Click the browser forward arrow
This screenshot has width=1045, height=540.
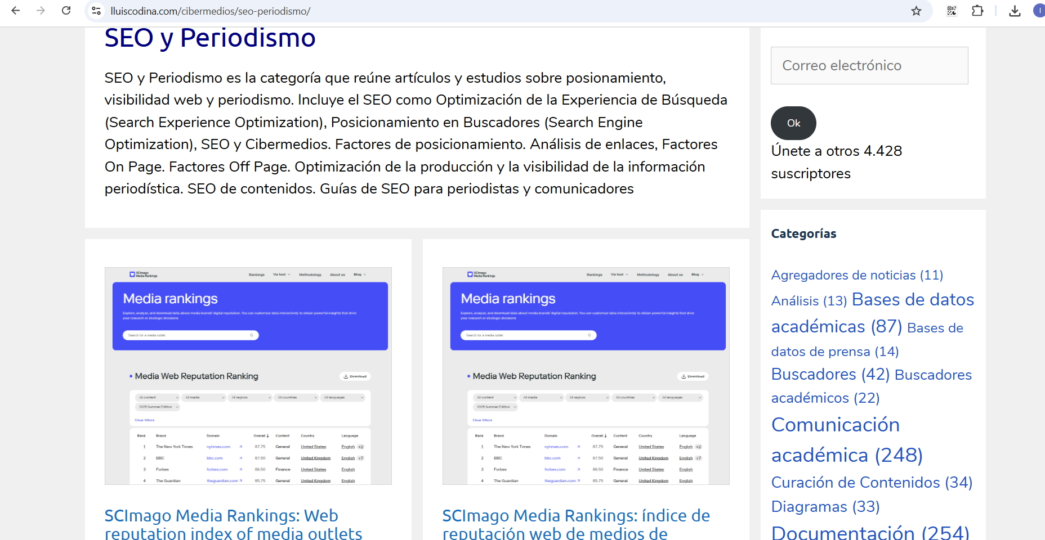[41, 11]
